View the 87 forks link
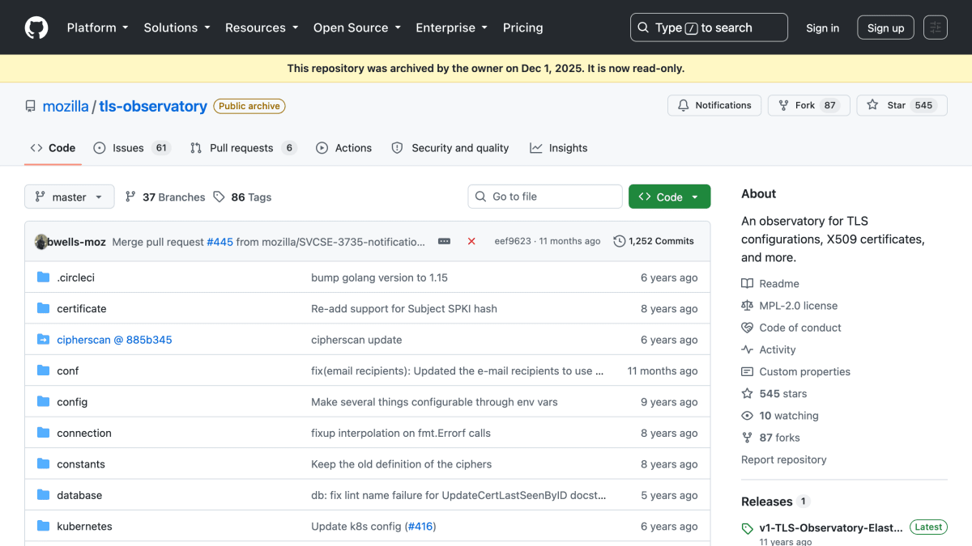Screen dimensions: 972x546 pyautogui.click(x=779, y=438)
